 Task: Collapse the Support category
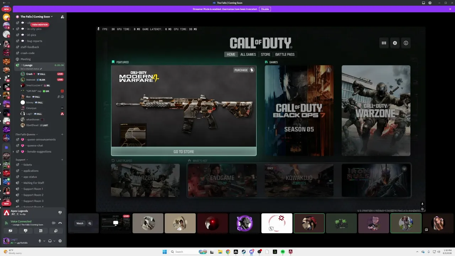tap(21, 160)
